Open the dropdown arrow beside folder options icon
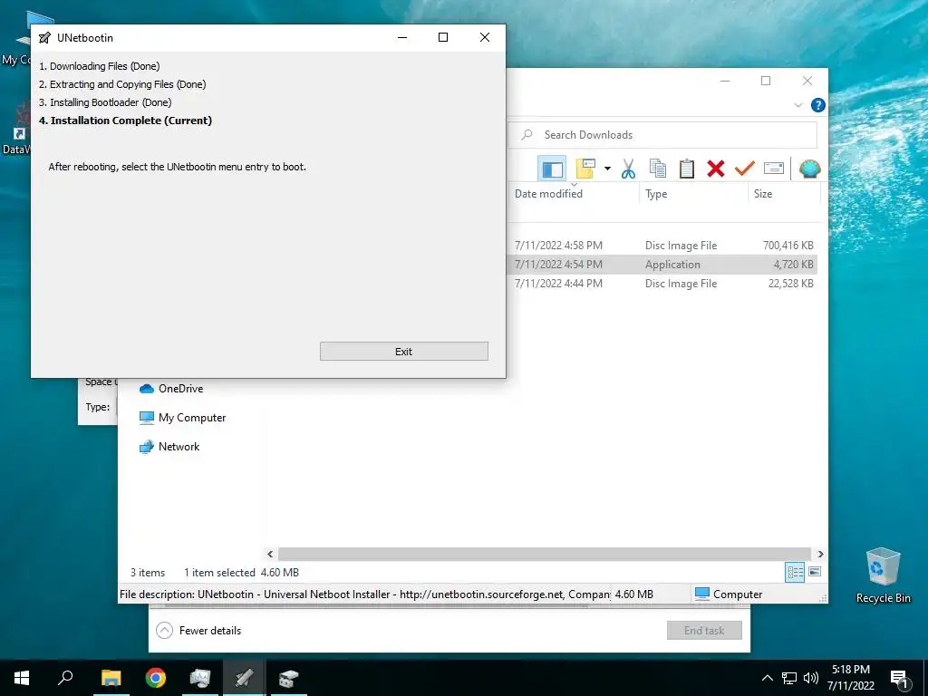The width and height of the screenshot is (928, 696). tap(607, 169)
